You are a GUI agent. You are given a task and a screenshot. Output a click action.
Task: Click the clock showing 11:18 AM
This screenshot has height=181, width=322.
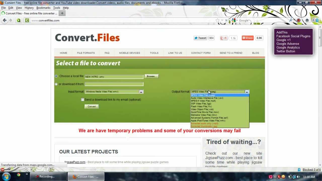click(309, 177)
